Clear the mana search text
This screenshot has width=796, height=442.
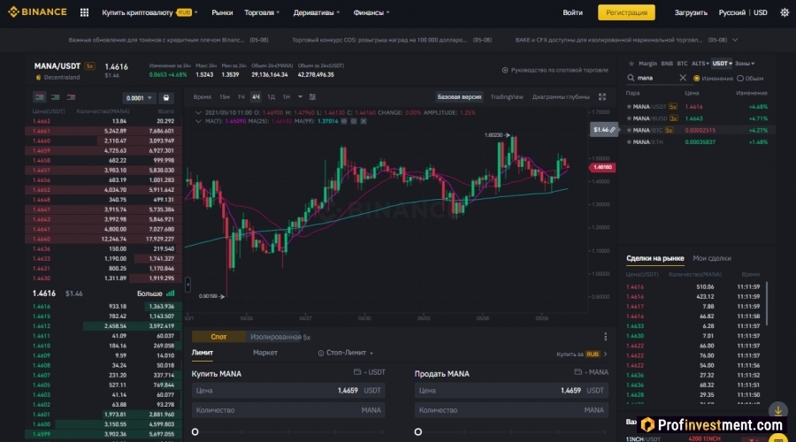click(682, 78)
